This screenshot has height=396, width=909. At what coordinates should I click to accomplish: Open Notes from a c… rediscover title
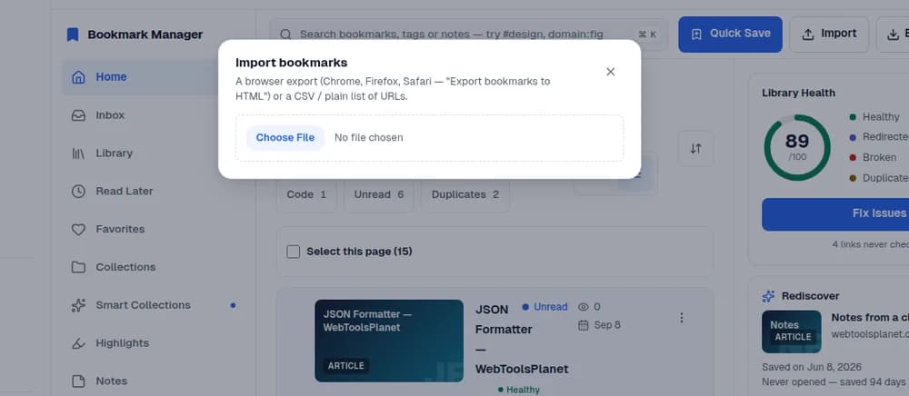870,318
